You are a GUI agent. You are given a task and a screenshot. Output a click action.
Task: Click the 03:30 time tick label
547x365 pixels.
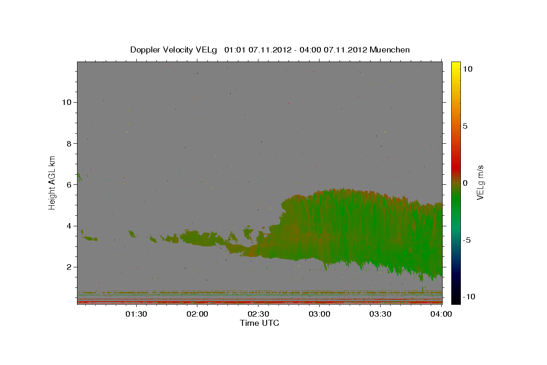coord(381,314)
